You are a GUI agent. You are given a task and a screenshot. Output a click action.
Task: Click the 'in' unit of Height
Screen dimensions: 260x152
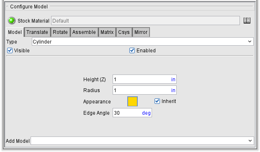[x=173, y=80]
